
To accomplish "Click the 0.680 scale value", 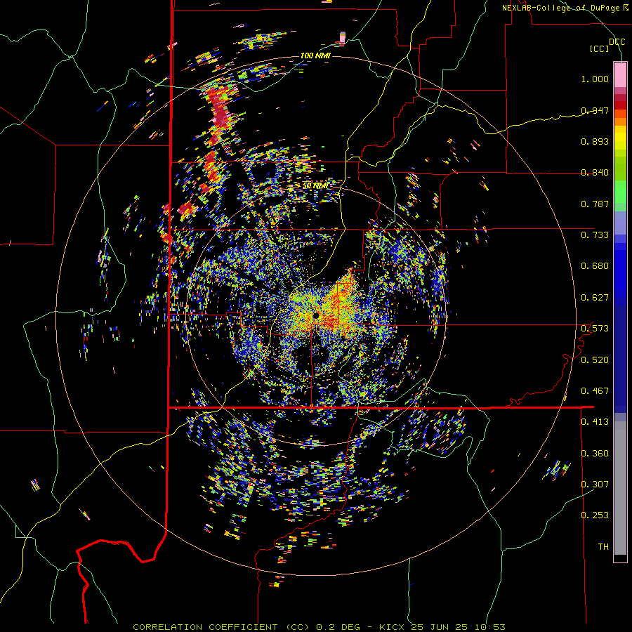I will click(x=595, y=266).
